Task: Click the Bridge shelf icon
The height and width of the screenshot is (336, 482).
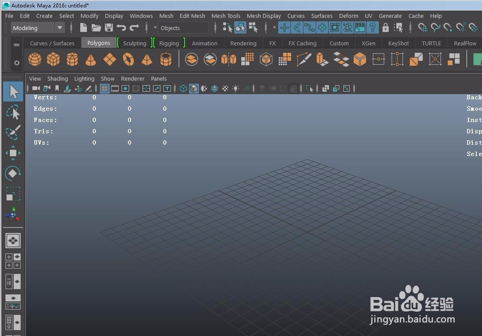Action: (341, 59)
